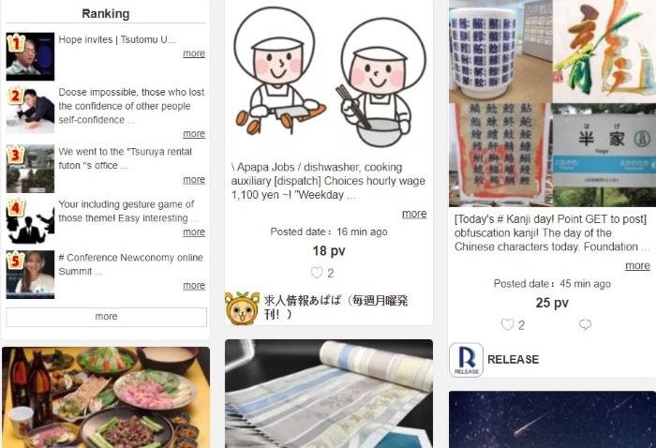656x448 pixels.
Task: Open the RELEASE author name link
Action: (513, 359)
